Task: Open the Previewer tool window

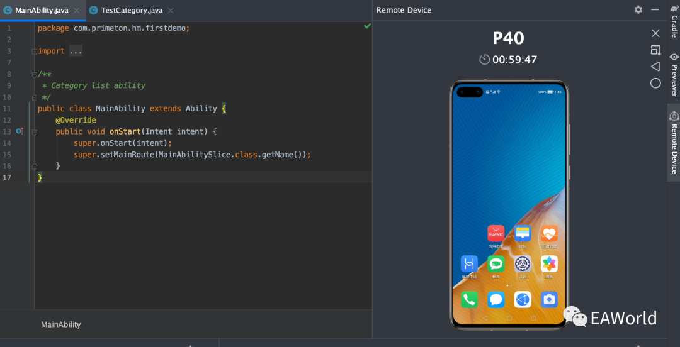Action: (674, 75)
